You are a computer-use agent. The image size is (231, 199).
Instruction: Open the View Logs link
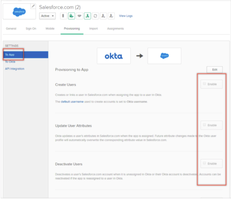coord(126,16)
